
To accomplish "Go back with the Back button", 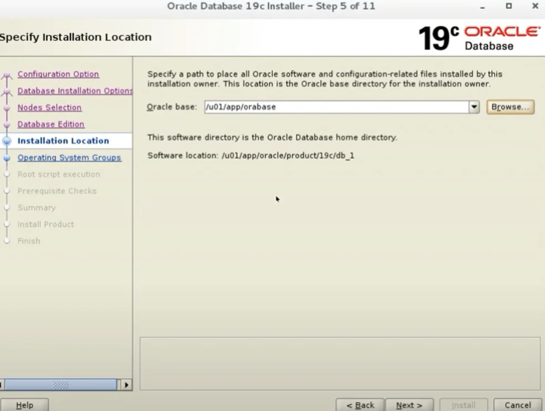I will point(360,405).
